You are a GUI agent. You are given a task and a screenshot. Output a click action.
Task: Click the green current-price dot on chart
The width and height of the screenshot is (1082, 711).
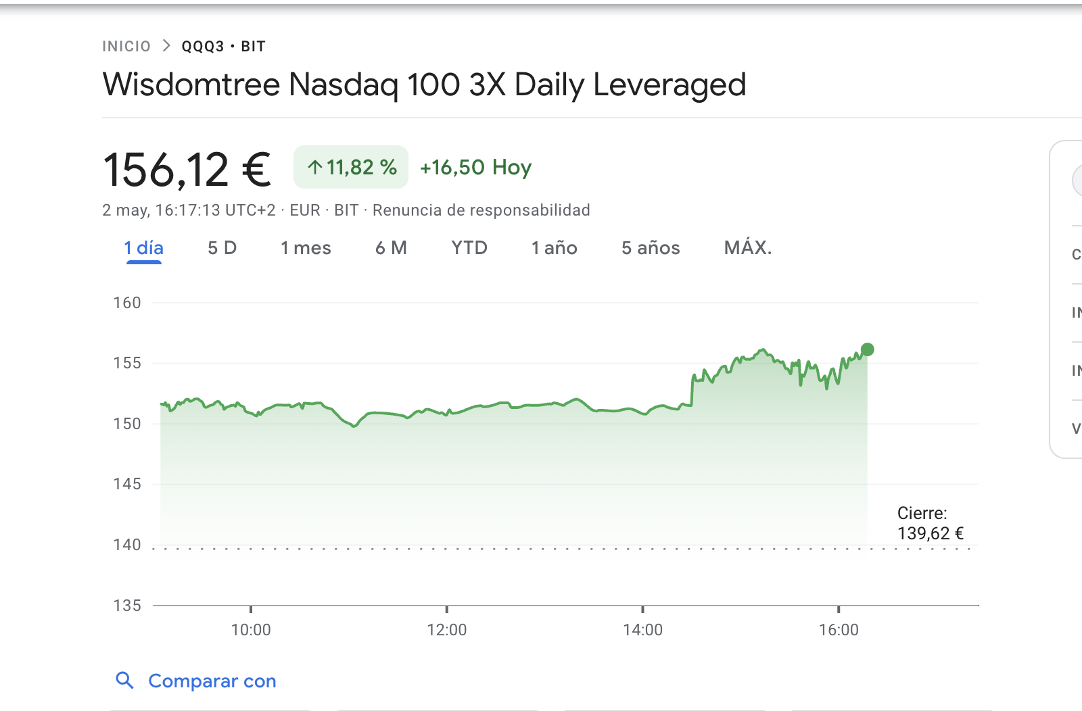[868, 349]
